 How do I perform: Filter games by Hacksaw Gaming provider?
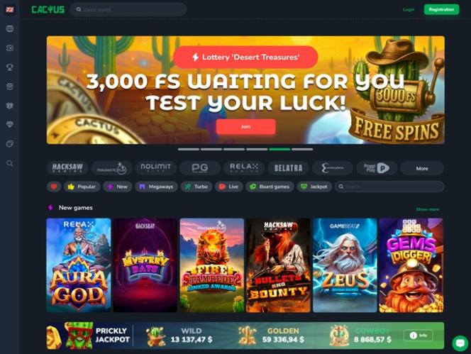tap(67, 168)
